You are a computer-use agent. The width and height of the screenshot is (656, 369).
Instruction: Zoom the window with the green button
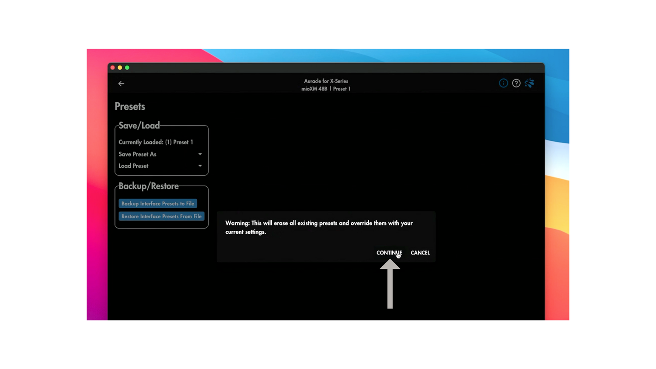click(127, 67)
